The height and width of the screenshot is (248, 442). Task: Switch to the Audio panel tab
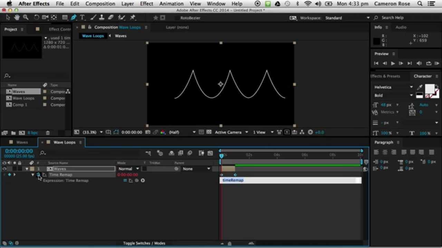[x=401, y=27]
